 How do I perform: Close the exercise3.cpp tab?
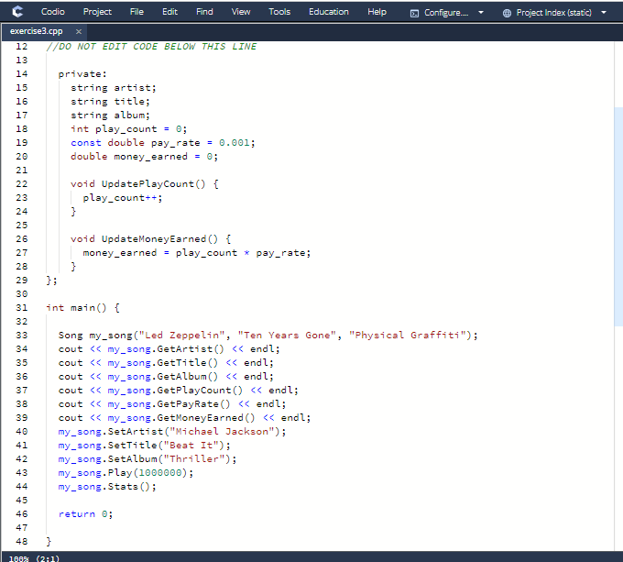click(x=79, y=31)
